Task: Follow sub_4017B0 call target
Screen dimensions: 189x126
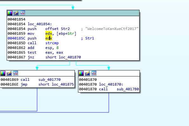Action: coord(128,89)
